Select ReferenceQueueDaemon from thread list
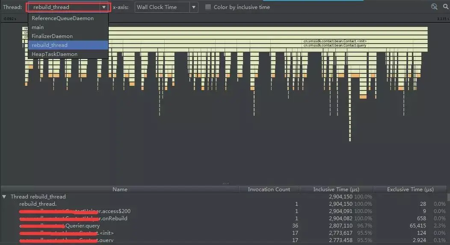This screenshot has height=245, width=450. (x=68, y=18)
